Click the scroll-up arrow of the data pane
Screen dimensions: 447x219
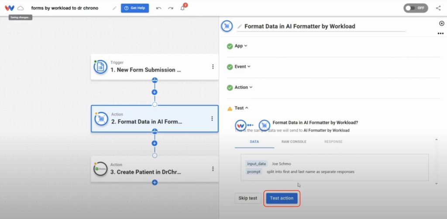point(437,139)
